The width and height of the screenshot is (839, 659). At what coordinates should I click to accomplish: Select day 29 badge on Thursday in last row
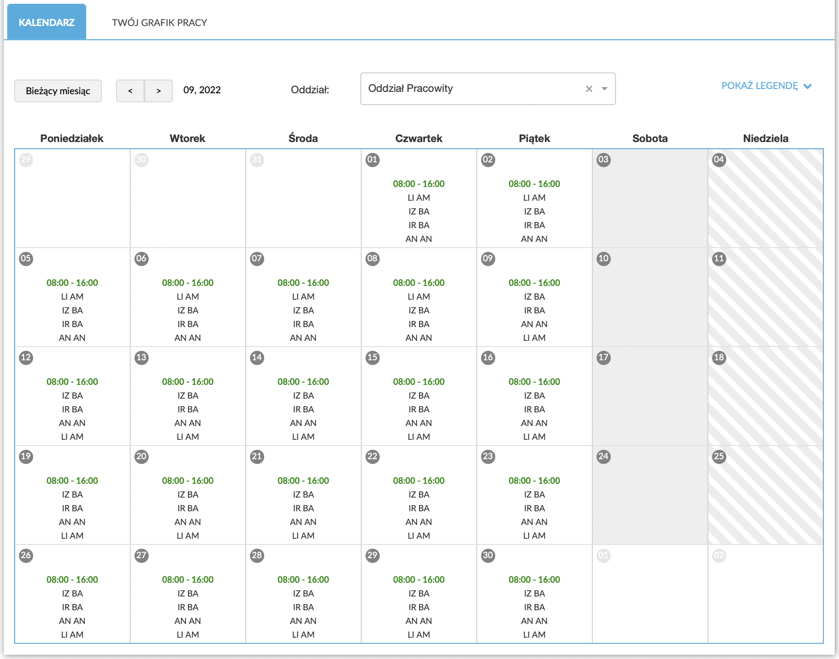click(373, 555)
